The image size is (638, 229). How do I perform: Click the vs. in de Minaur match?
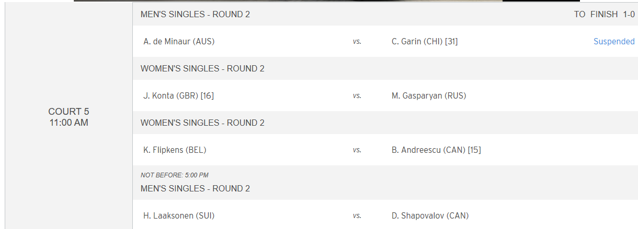click(x=357, y=42)
